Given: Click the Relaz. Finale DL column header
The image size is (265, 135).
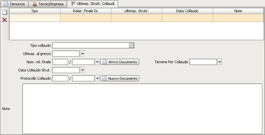Looking at the screenshot, I should point(86,11).
